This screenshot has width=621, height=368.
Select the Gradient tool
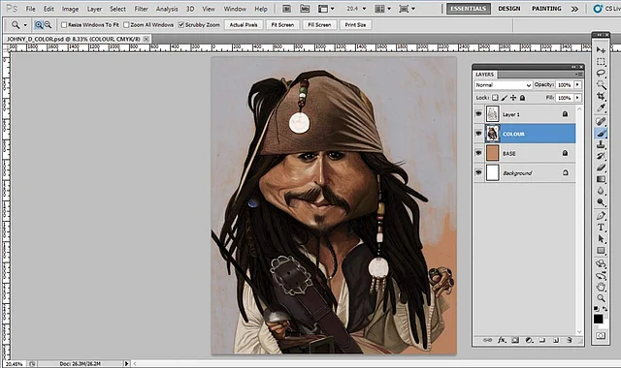click(601, 179)
